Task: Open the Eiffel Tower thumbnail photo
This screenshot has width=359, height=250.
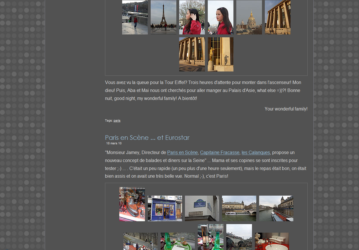Action: (x=163, y=17)
